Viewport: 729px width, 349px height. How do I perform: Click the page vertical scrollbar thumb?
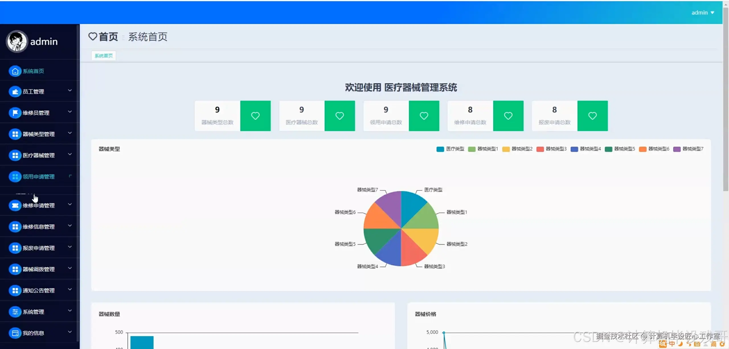coord(726,100)
